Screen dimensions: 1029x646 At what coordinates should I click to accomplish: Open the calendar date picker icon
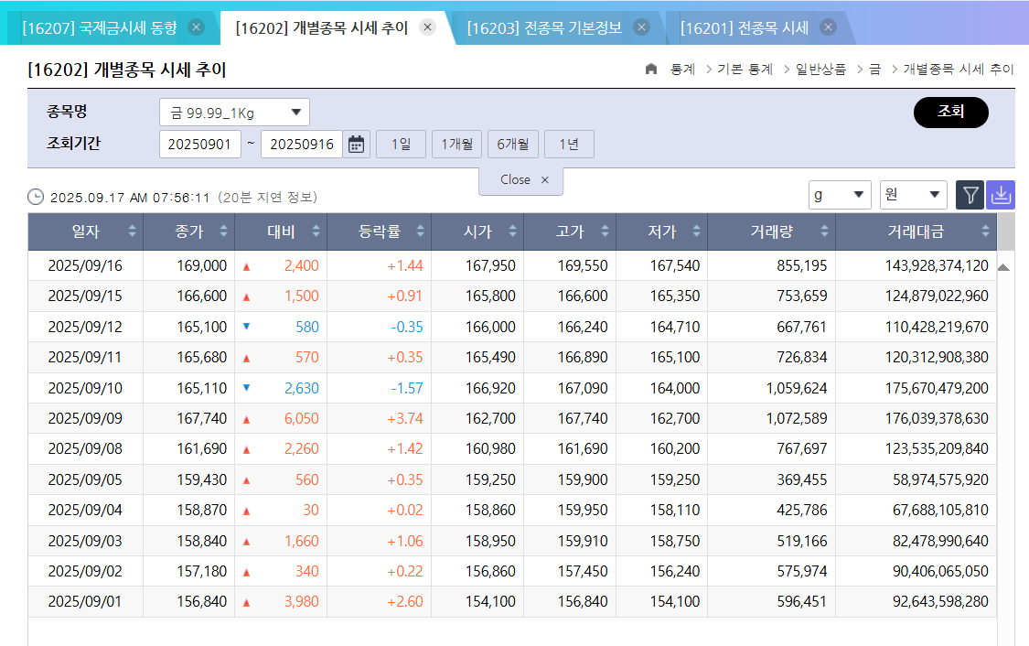coord(356,144)
